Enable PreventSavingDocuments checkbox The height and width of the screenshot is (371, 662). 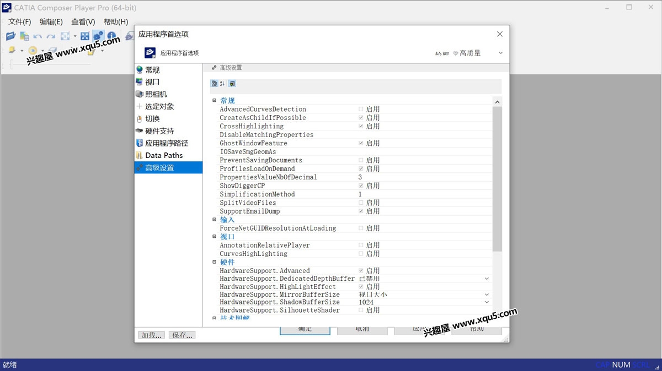[x=361, y=160]
